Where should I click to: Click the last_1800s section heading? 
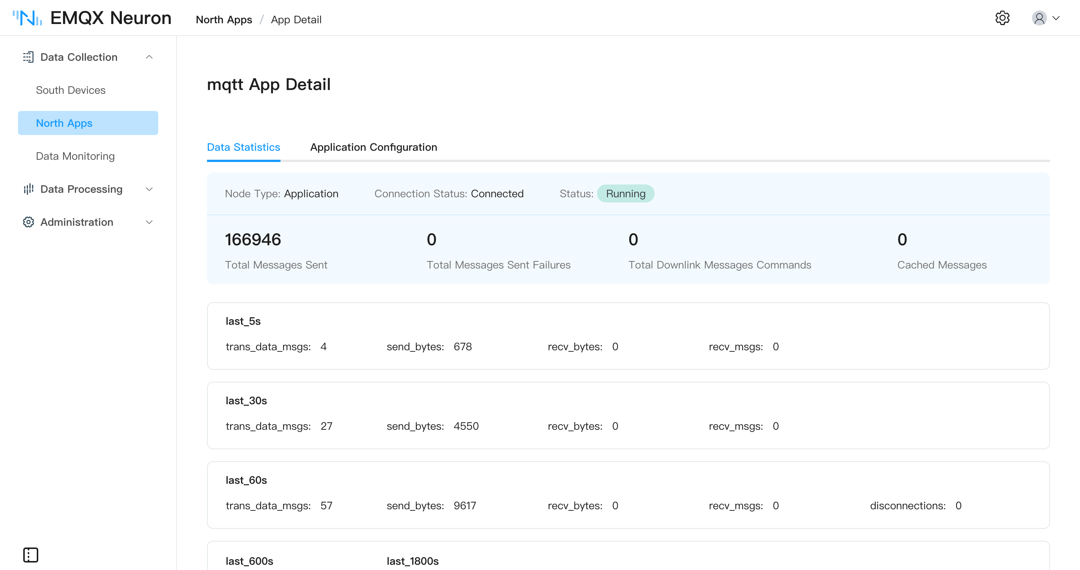(x=412, y=561)
